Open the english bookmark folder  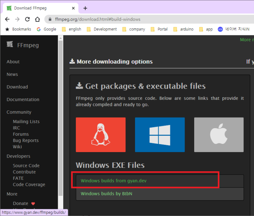pyautogui.click(x=71, y=29)
